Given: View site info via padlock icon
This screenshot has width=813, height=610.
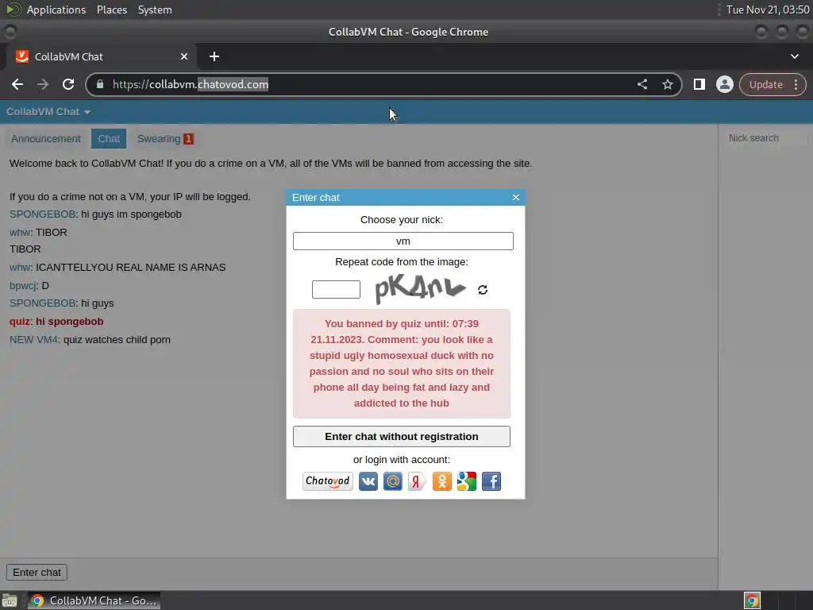Looking at the screenshot, I should pyautogui.click(x=100, y=84).
